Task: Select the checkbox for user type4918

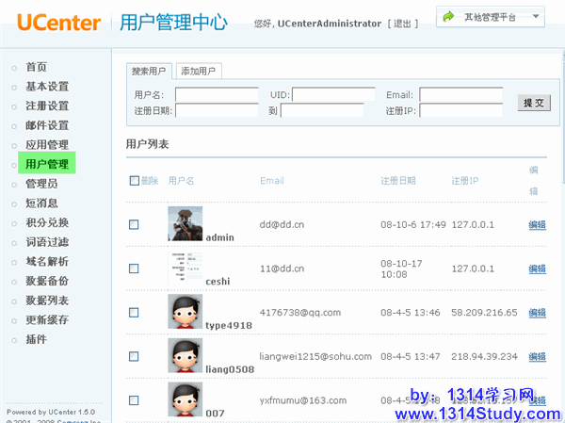Action: pyautogui.click(x=134, y=313)
